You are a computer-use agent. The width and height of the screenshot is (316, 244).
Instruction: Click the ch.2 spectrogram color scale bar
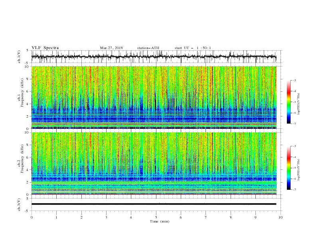coord(288,168)
